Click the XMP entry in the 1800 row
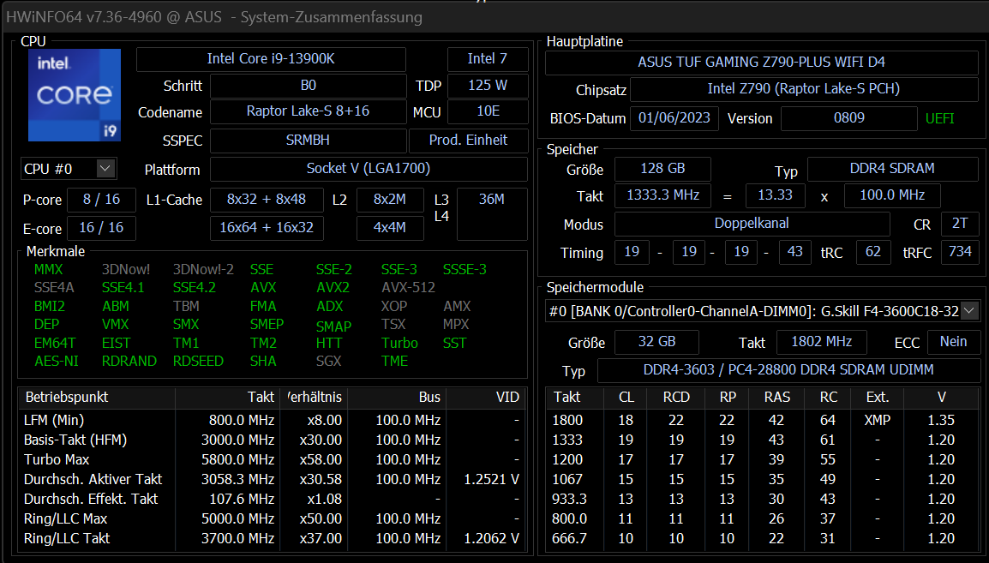 click(x=877, y=421)
